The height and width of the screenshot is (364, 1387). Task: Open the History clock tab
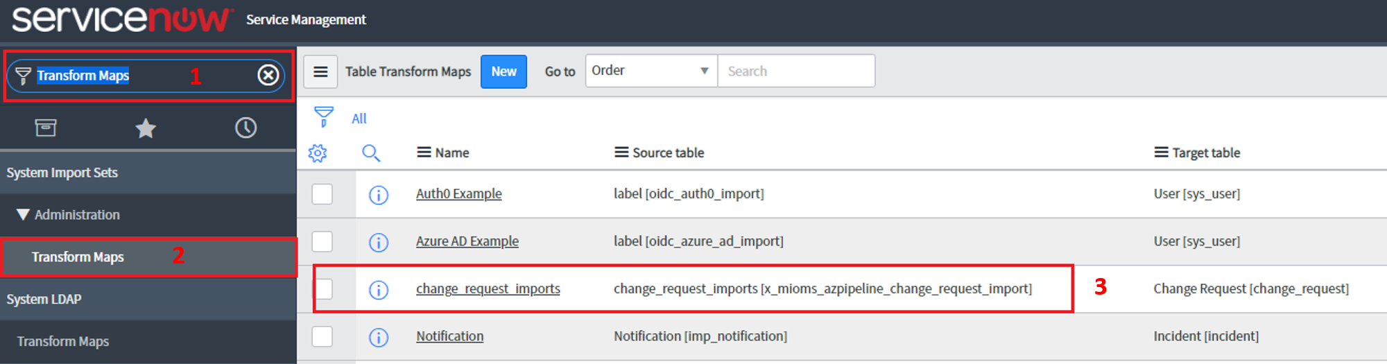click(245, 128)
